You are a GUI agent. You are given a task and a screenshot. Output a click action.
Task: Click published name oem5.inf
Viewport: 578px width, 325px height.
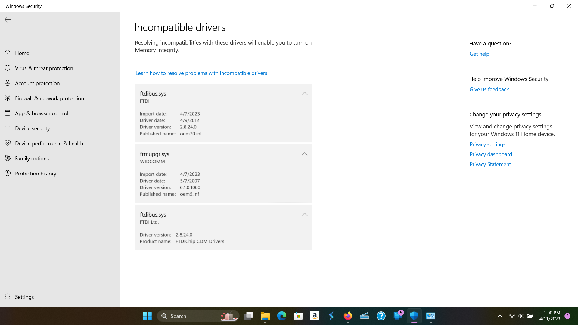[x=189, y=194]
